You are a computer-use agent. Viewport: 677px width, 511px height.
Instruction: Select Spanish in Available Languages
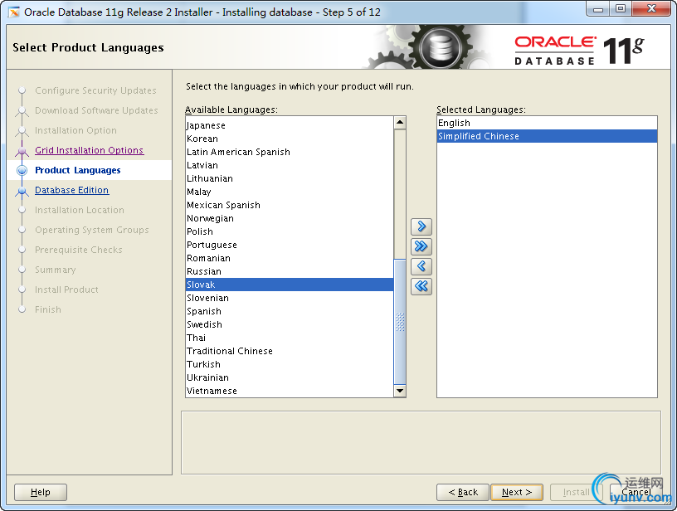(290, 311)
